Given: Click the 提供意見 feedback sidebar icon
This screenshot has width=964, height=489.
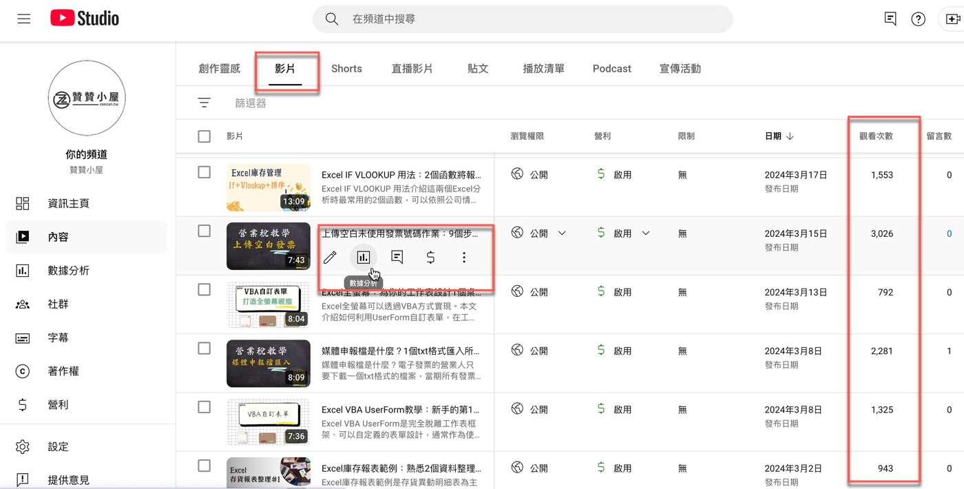Looking at the screenshot, I should click(x=23, y=479).
